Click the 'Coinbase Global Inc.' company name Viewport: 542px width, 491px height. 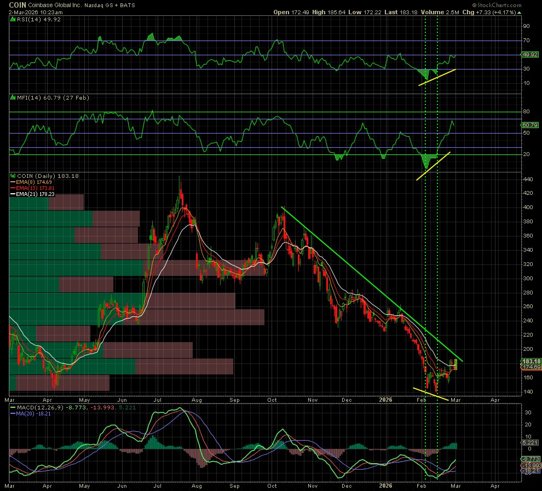click(x=55, y=5)
